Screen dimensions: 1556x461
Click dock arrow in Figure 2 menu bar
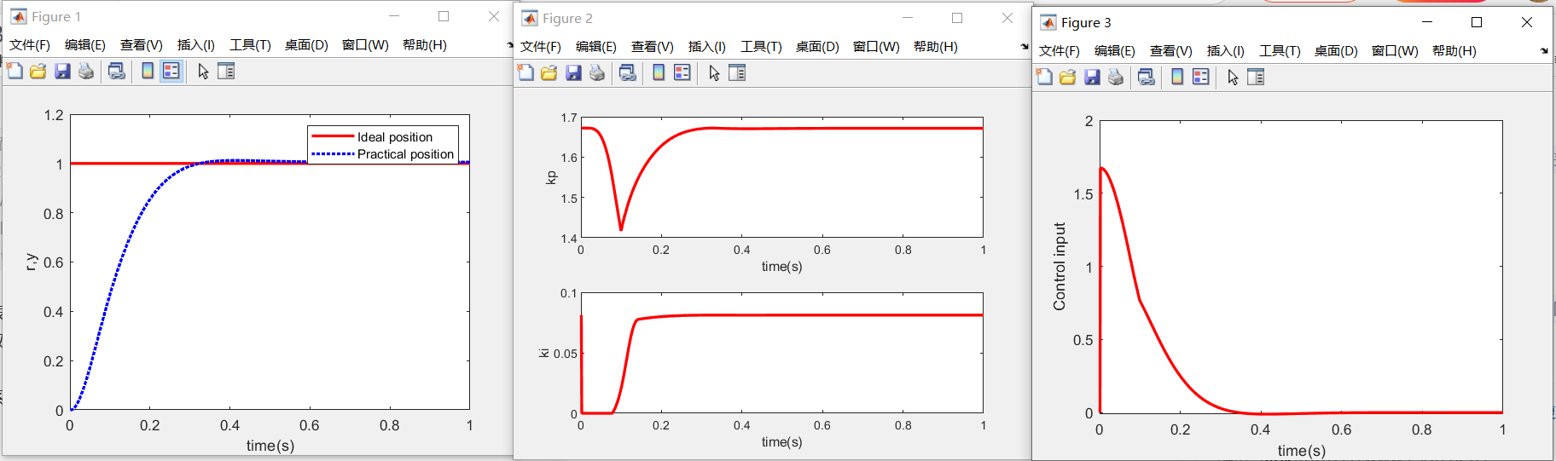[1025, 47]
